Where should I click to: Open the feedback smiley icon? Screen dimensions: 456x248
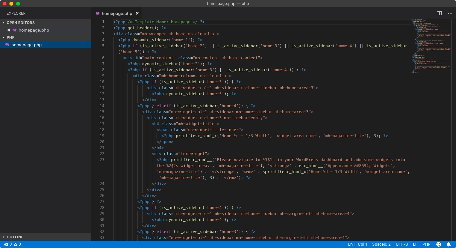coord(439,244)
